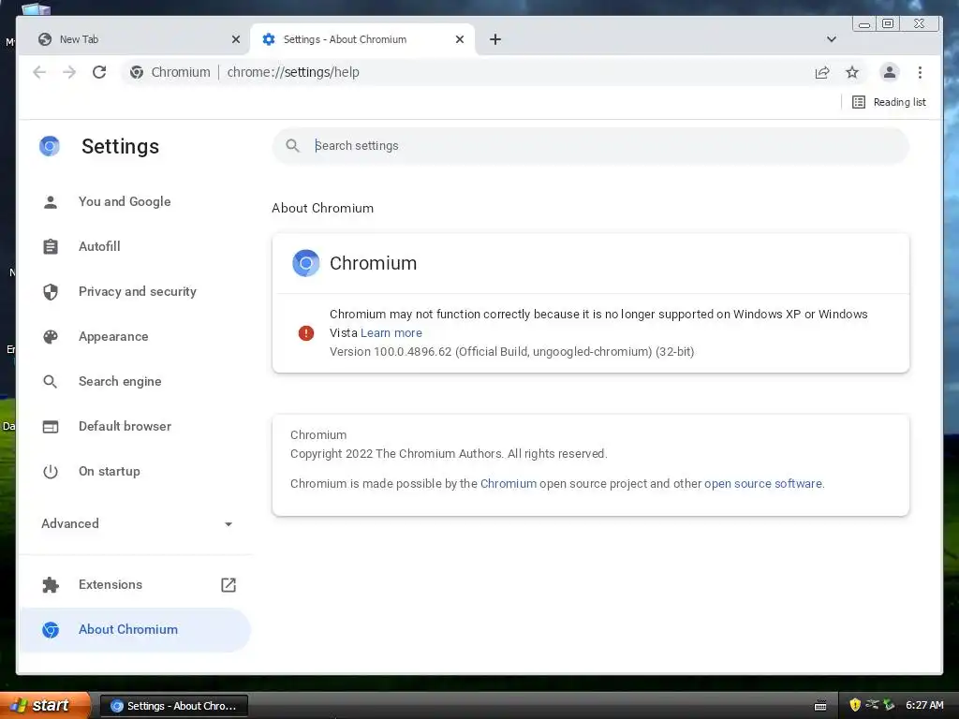Open the Reading list
The image size is (959, 719).
(x=890, y=102)
